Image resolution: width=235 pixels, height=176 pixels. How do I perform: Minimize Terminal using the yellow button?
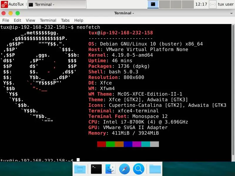pyautogui.click(x=11, y=13)
